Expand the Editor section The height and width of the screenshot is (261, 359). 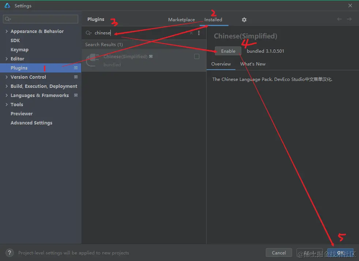pos(7,59)
